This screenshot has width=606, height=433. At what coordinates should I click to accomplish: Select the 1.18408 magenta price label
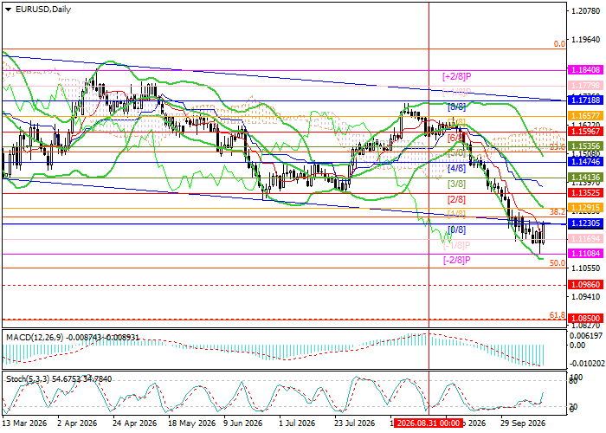(x=585, y=70)
